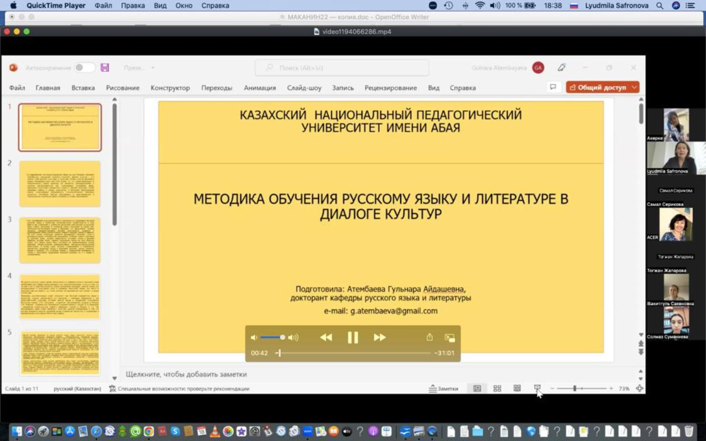This screenshot has width=706, height=441.
Task: Click the fast-forward button in player
Action: (379, 337)
